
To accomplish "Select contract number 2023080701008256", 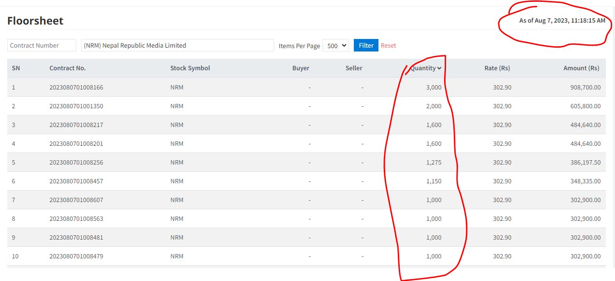I will click(x=76, y=162).
